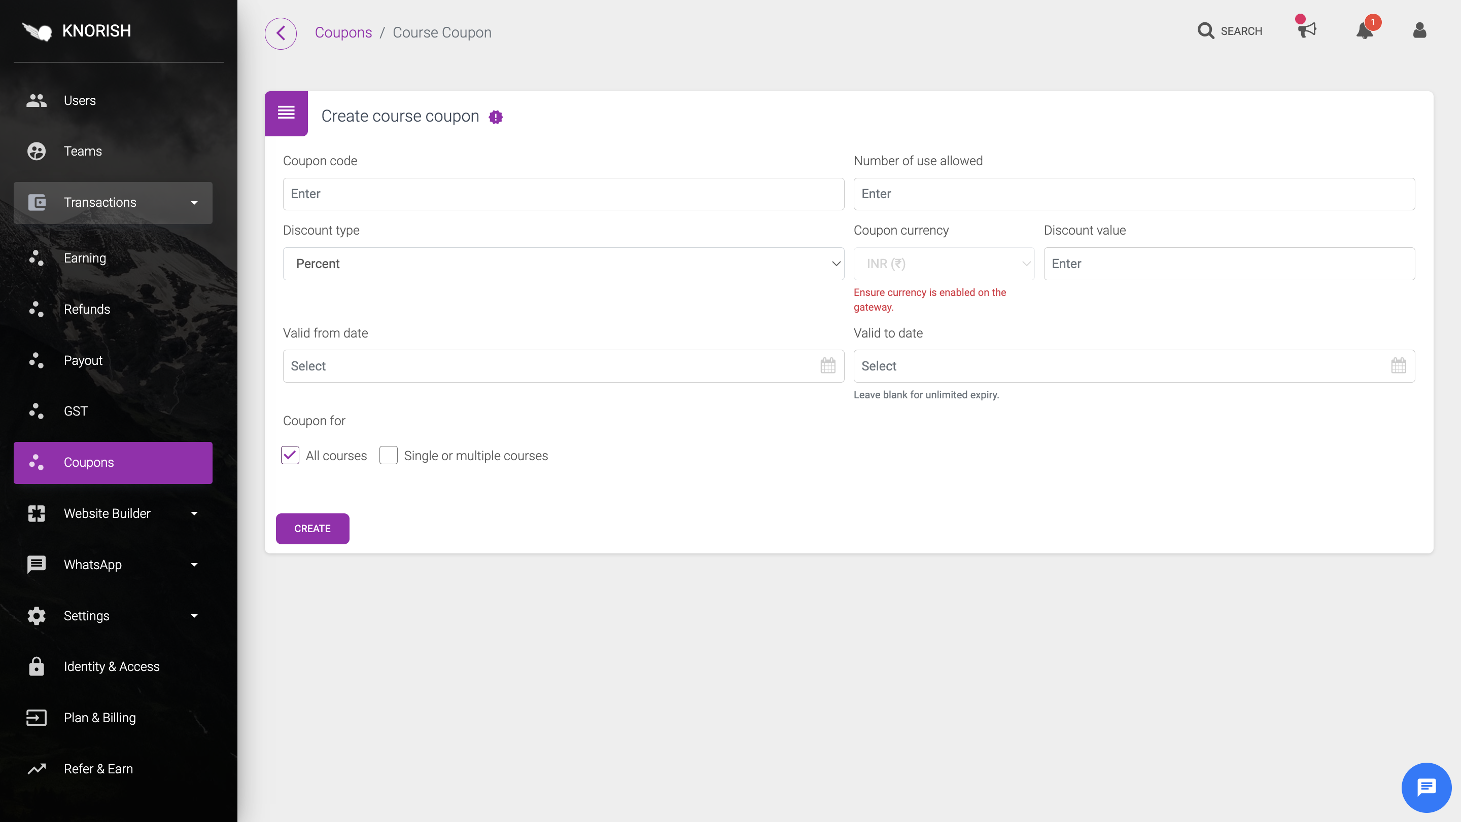Click the Teams icon in sidebar
The image size is (1461, 822).
[x=37, y=151]
